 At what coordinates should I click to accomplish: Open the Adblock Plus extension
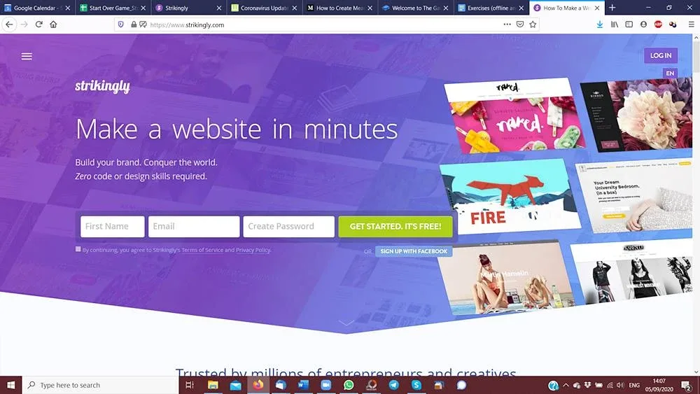click(658, 24)
